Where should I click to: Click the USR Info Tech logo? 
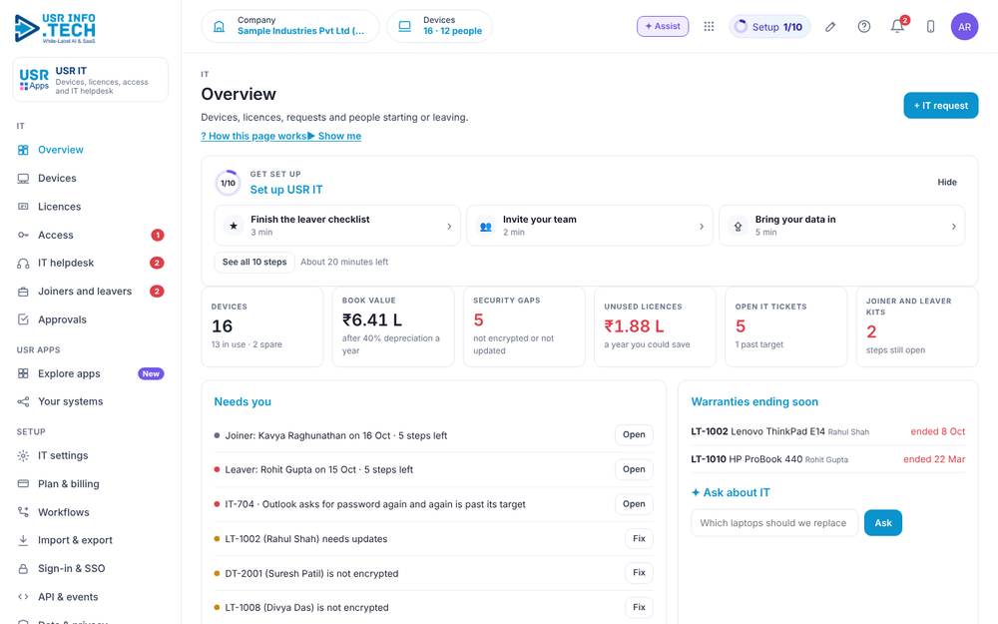pyautogui.click(x=55, y=29)
